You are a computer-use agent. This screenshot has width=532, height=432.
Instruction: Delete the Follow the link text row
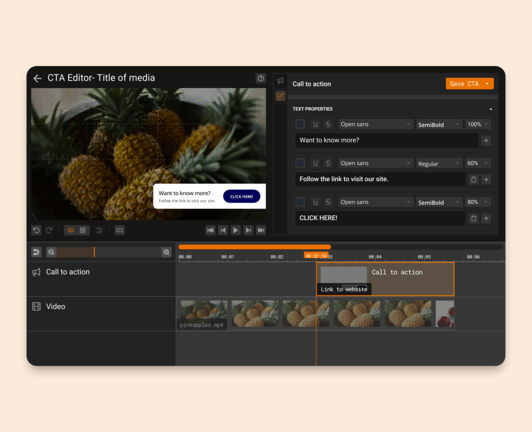(473, 179)
